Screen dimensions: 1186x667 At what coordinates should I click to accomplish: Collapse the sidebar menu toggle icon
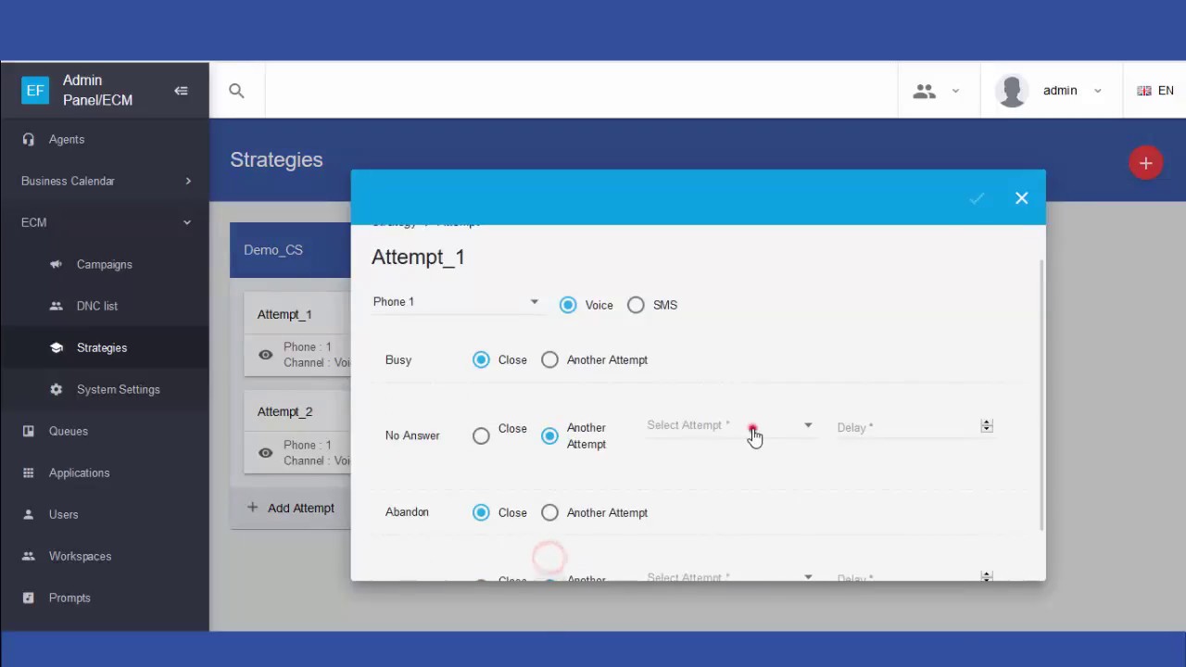tap(181, 91)
